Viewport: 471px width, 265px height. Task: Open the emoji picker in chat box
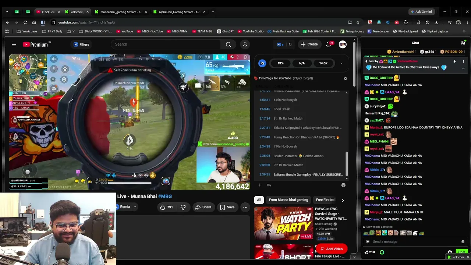pos(463,242)
